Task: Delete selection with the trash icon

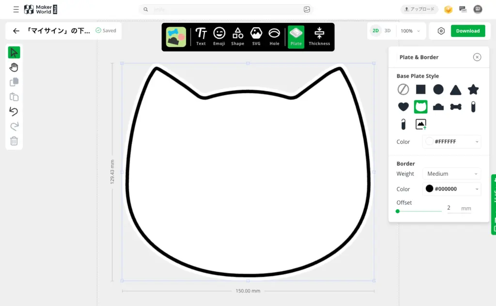Action: tap(14, 141)
